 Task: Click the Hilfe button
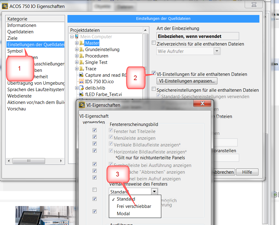pos(247,172)
